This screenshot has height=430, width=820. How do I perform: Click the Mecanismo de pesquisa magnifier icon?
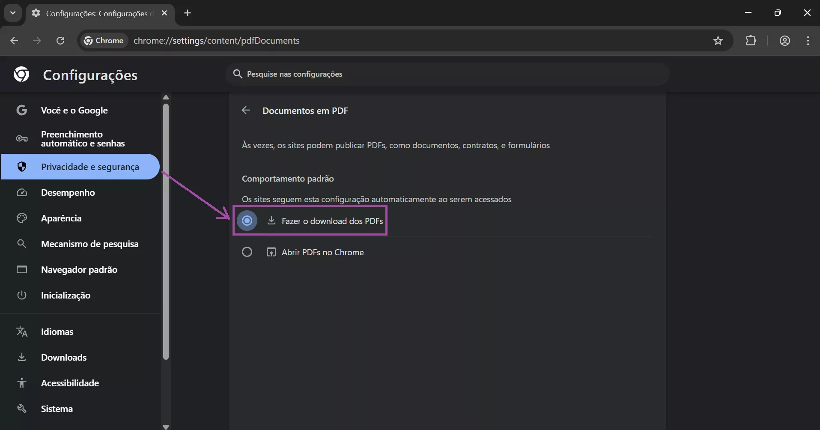coord(22,244)
